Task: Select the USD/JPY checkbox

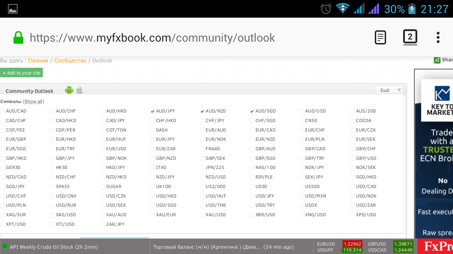Action: pos(252,196)
